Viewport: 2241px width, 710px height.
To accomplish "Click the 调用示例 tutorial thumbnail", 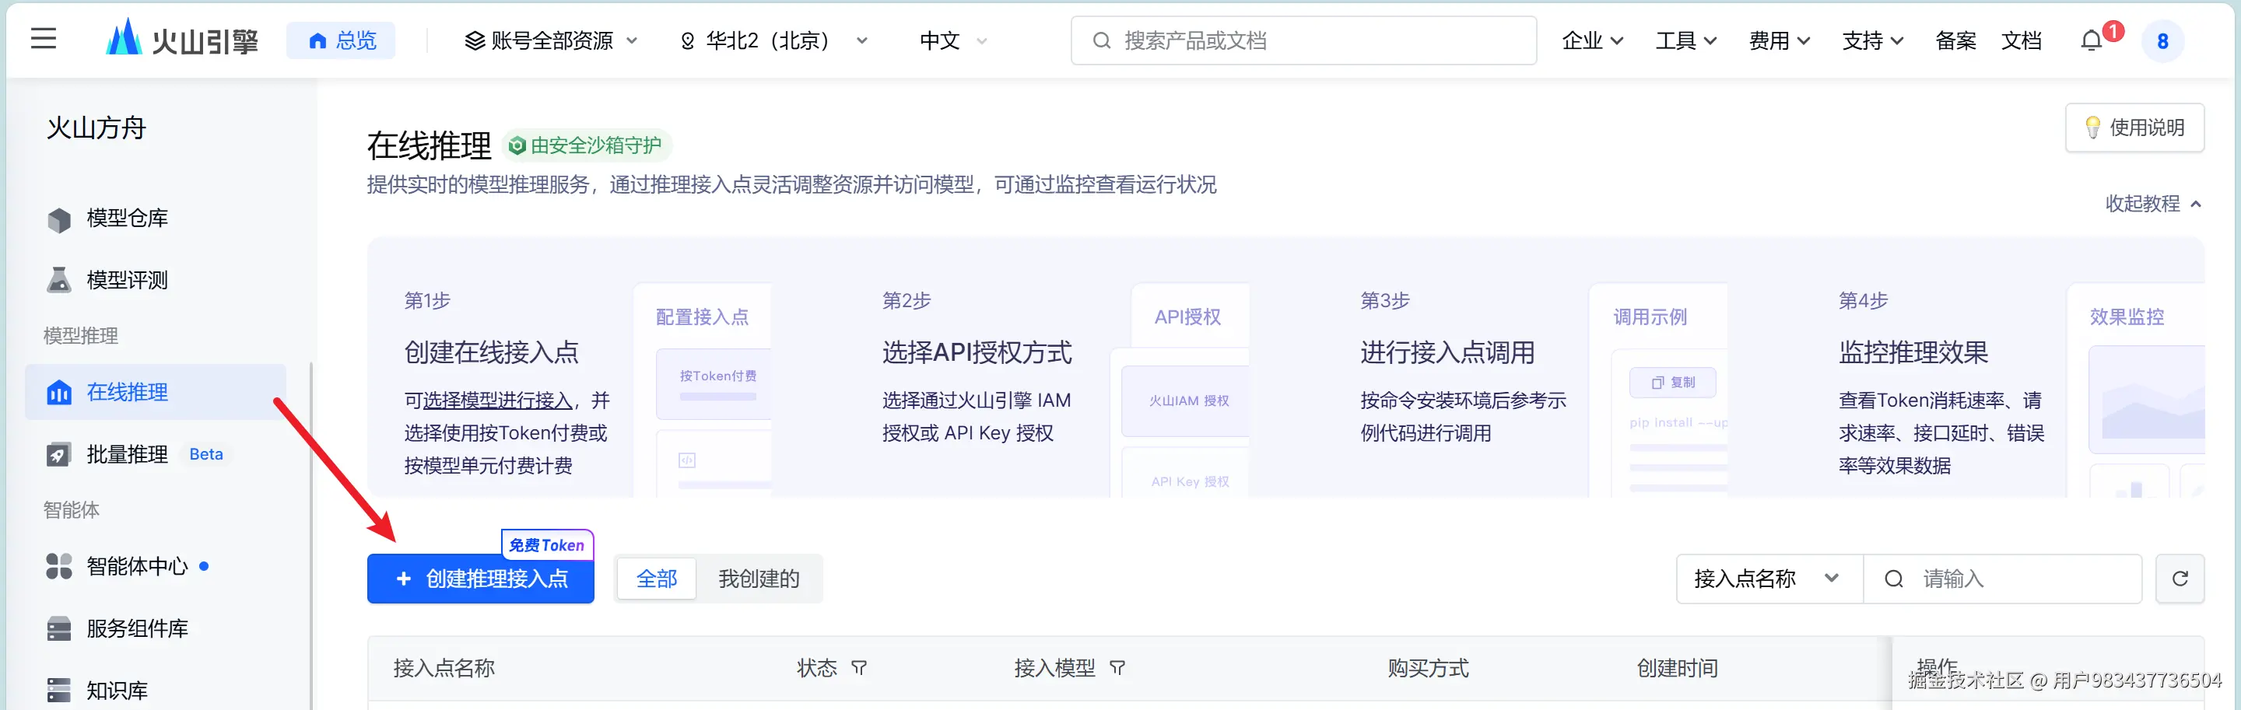I will coord(1659,390).
